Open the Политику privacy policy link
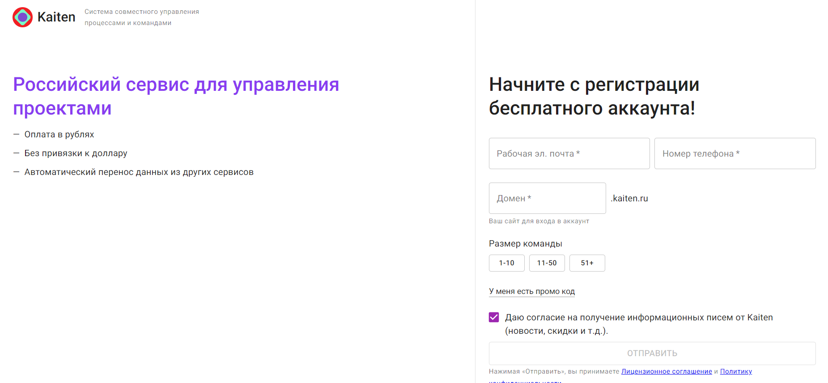 coord(736,371)
